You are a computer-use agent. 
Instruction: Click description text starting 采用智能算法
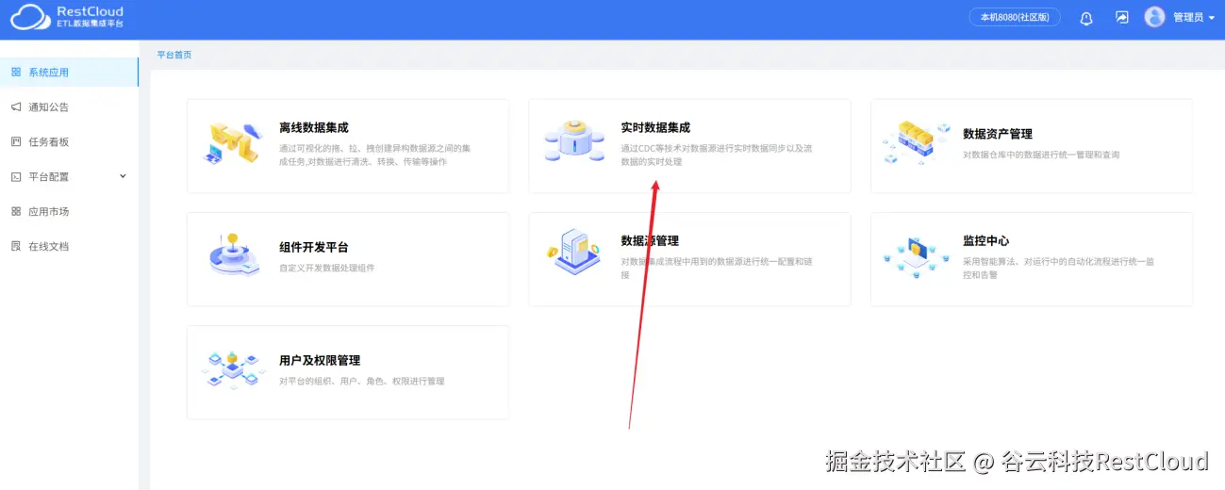(x=1058, y=269)
